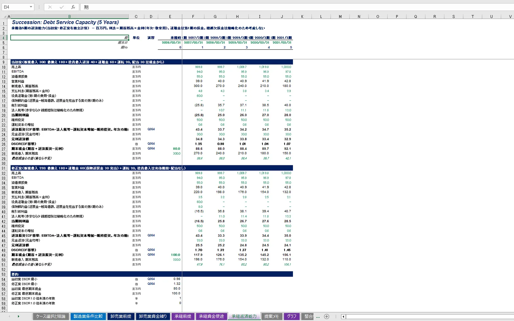This screenshot has width=514, height=321.
Task: Click the Enter checkmark icon in formula bar
Action: coord(62,7)
